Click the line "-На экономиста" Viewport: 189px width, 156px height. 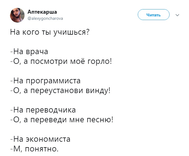coord(40,139)
